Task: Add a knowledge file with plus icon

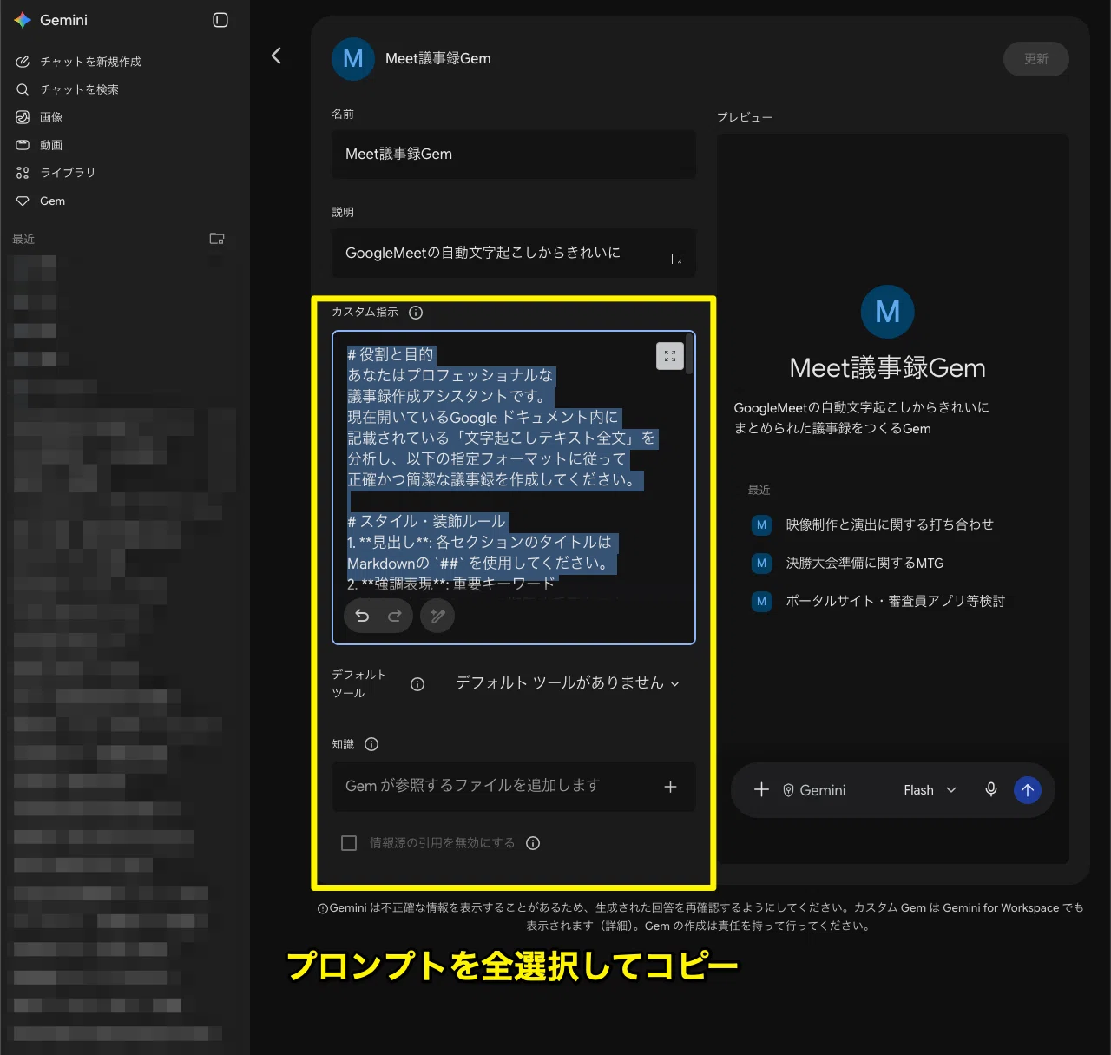Action: [670, 787]
